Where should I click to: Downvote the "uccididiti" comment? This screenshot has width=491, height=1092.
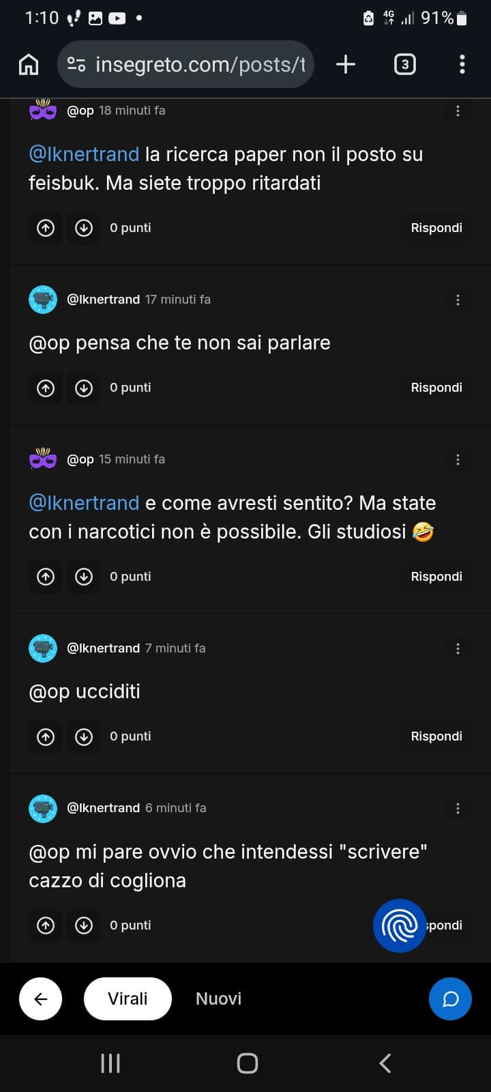pyautogui.click(x=84, y=736)
